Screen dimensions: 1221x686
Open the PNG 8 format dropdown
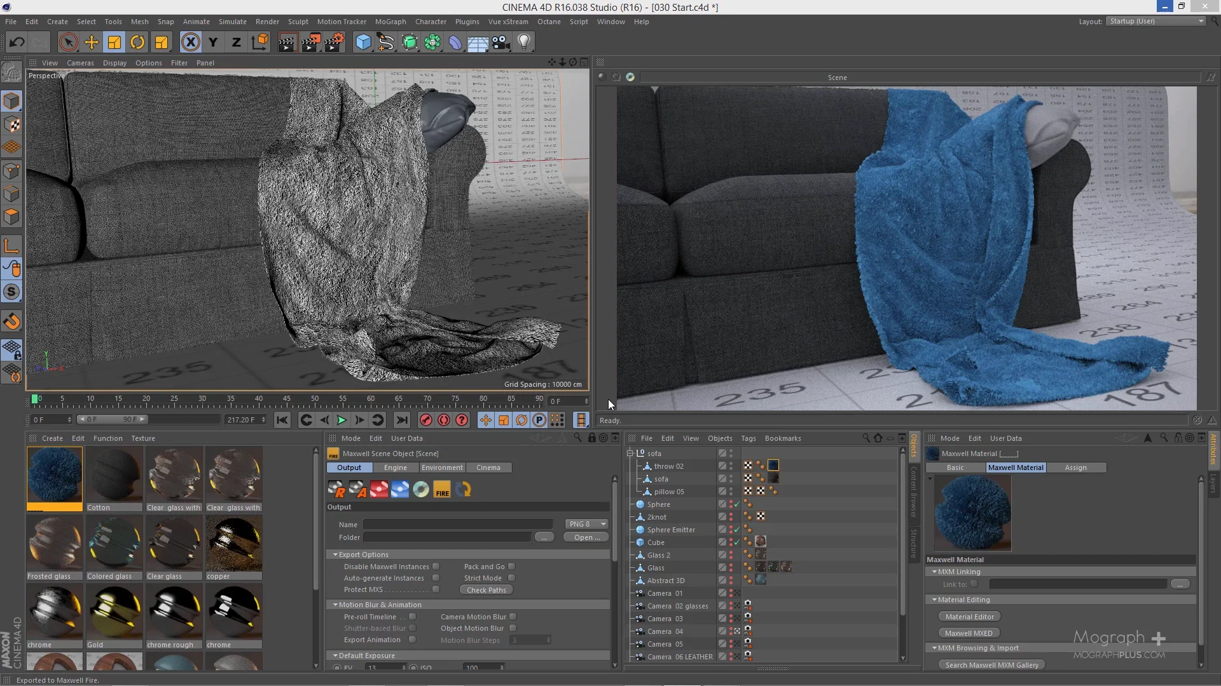[586, 524]
